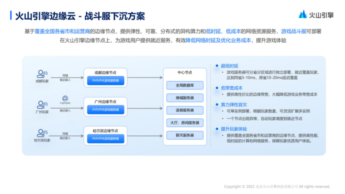The height and width of the screenshot is (194, 345).
Task: Click the 聊天服务器 box
Action: [185, 135]
